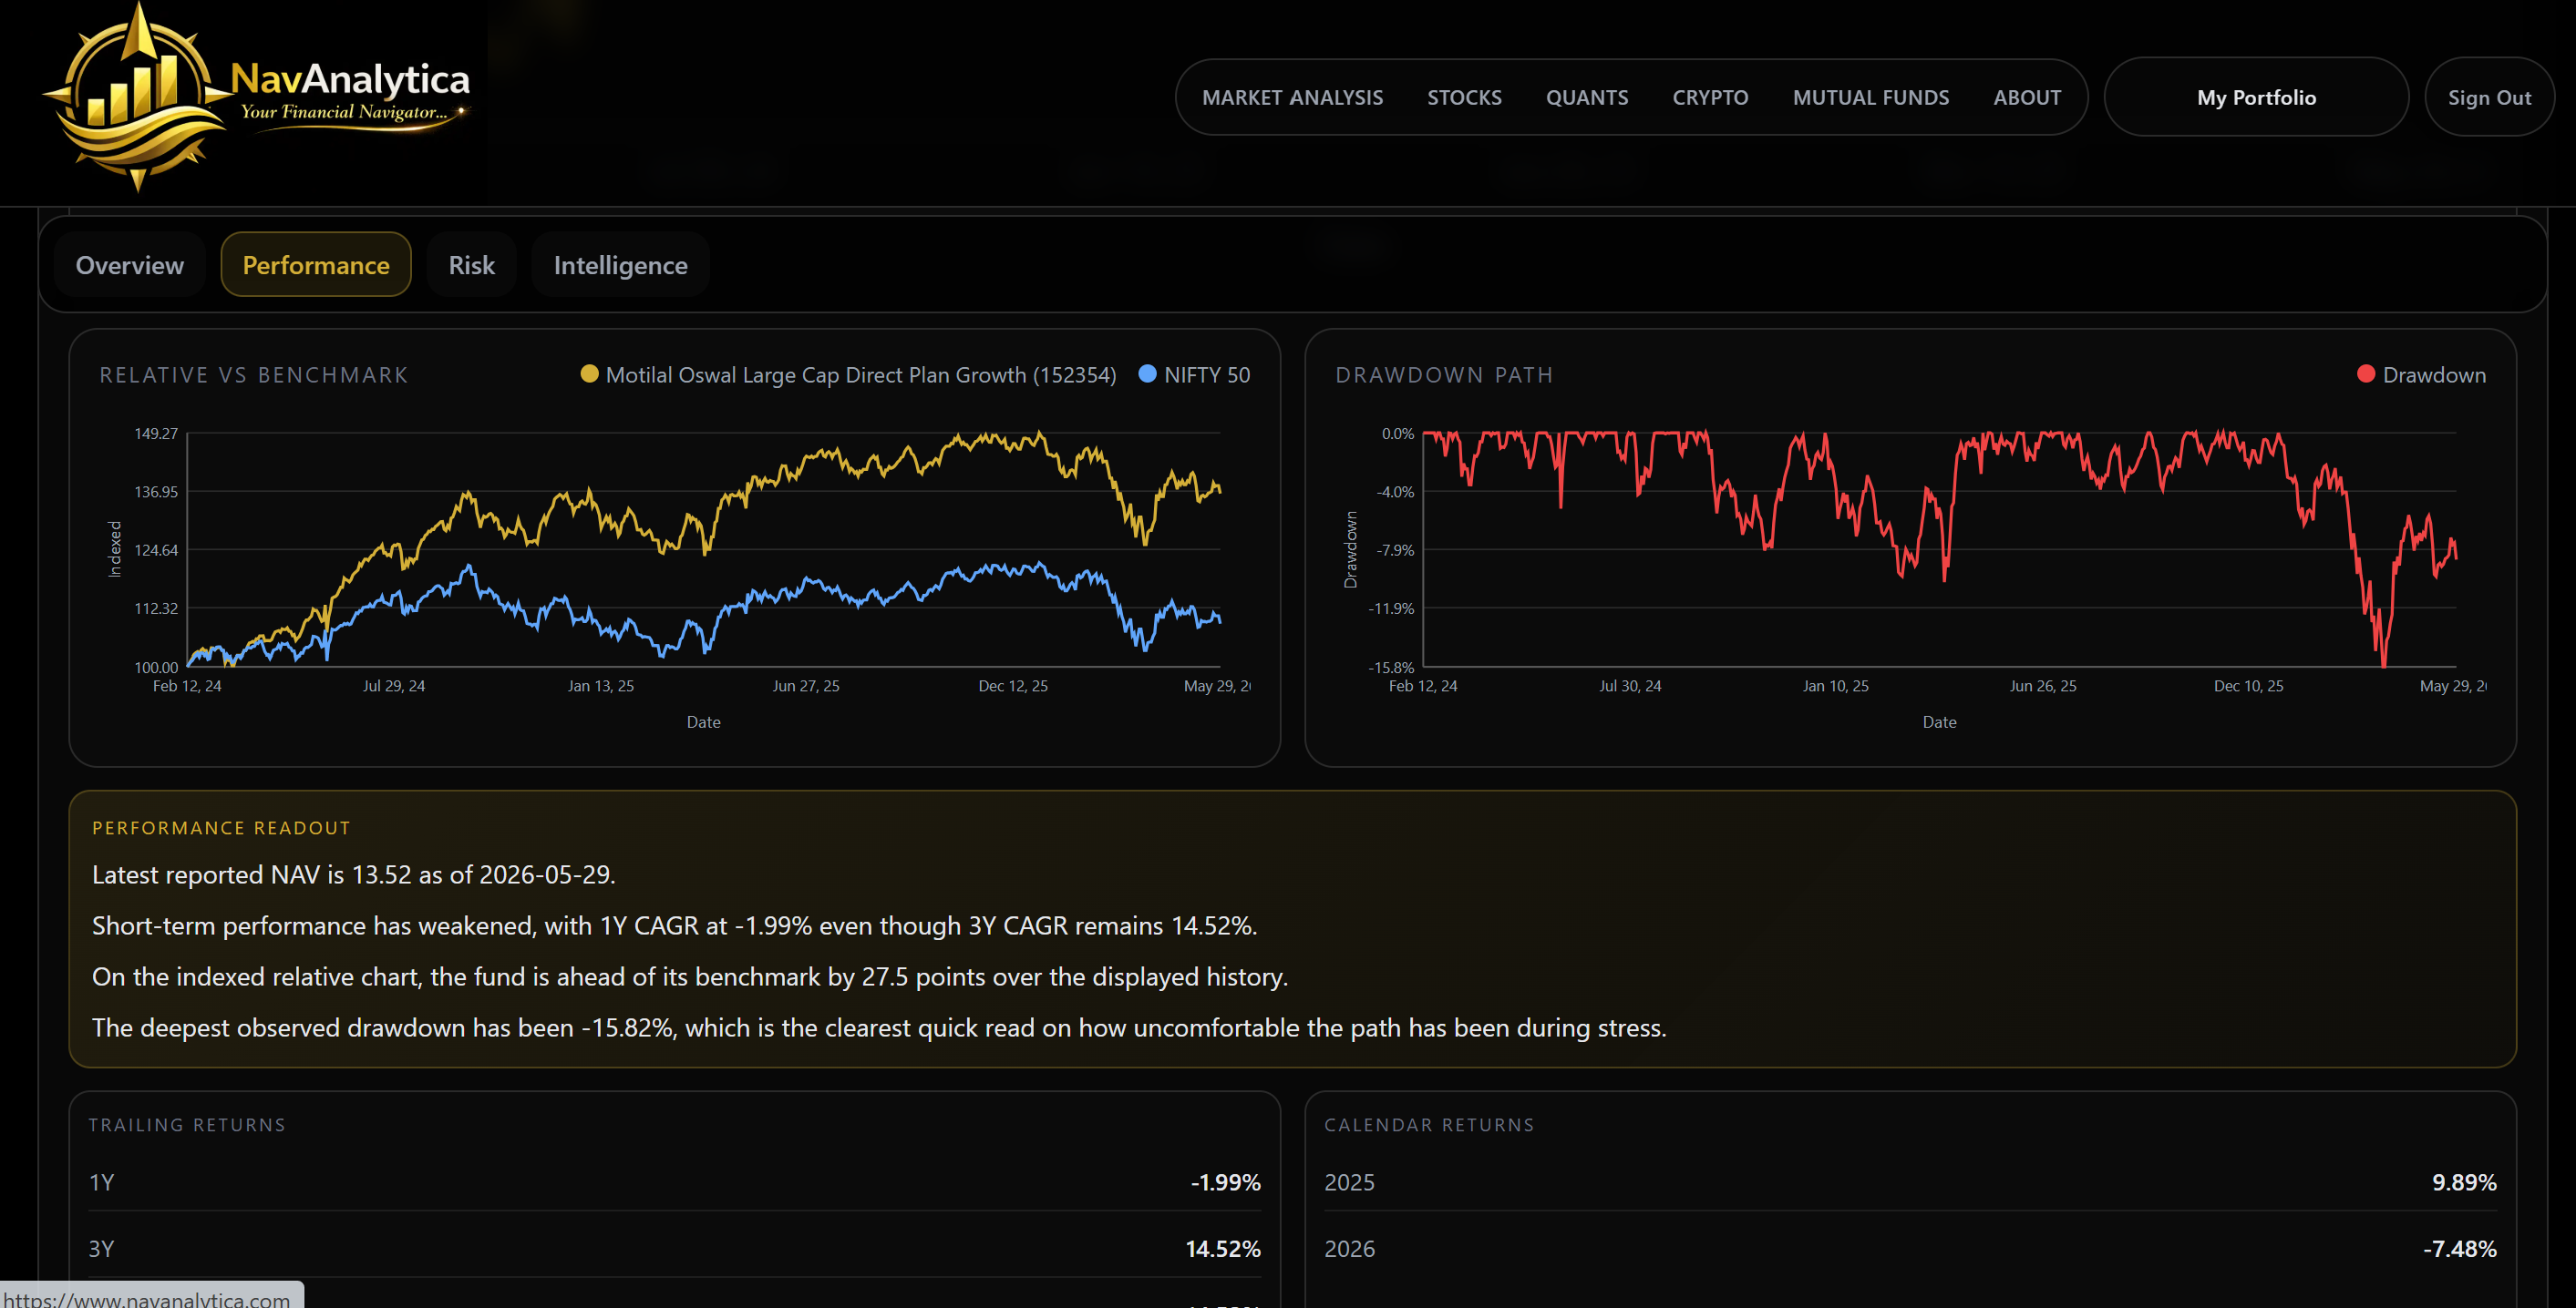
Task: Click the -1.99% trailing return value
Action: (x=1225, y=1182)
